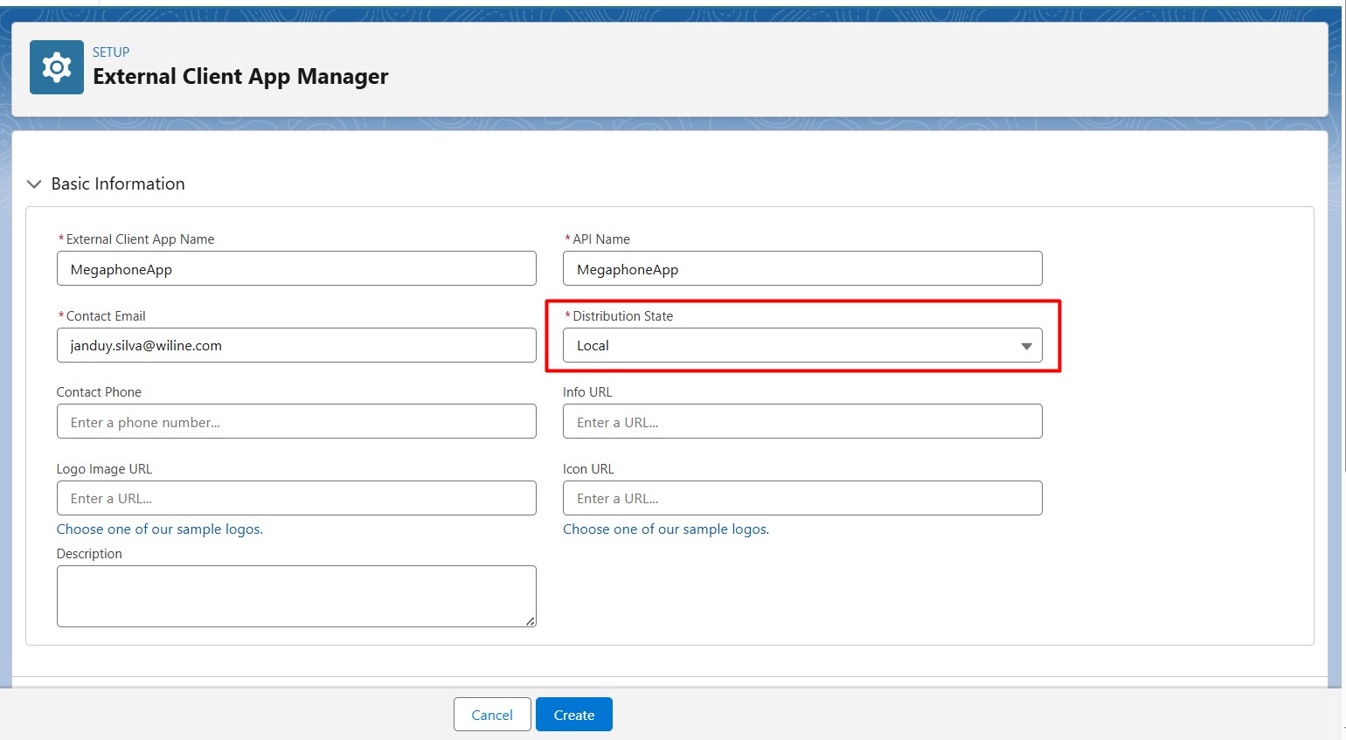
Task: Click the Description resize handle
Action: click(x=531, y=622)
